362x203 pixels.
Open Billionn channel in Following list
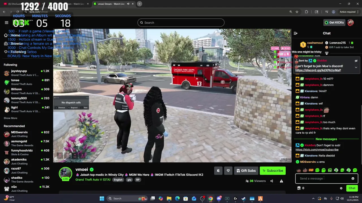(27, 91)
